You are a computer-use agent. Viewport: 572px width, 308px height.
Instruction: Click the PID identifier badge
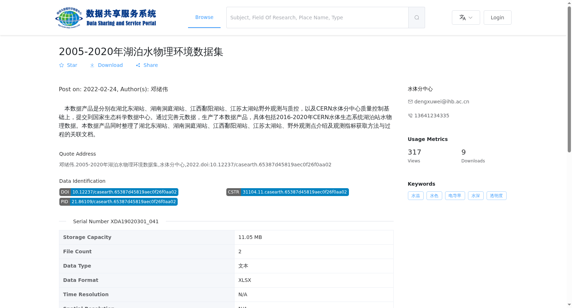[x=118, y=202]
